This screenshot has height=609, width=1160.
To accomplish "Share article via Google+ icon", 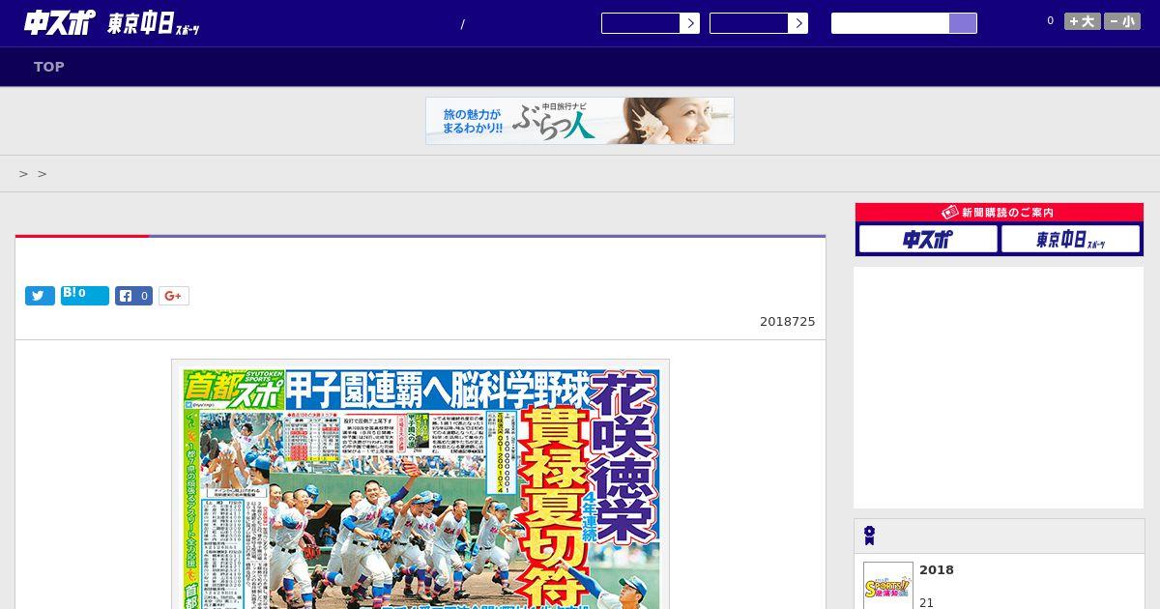I will click(174, 296).
